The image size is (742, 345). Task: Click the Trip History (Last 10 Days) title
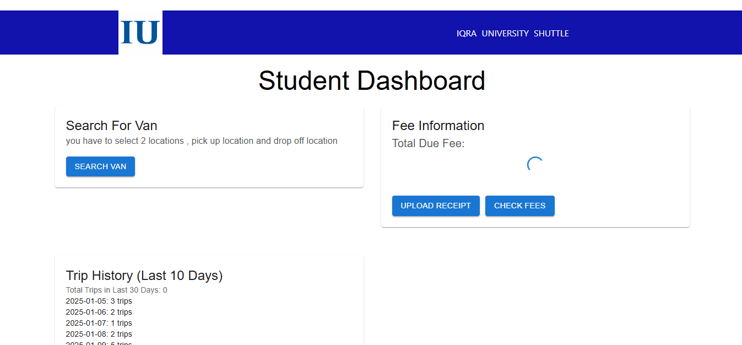click(x=144, y=276)
